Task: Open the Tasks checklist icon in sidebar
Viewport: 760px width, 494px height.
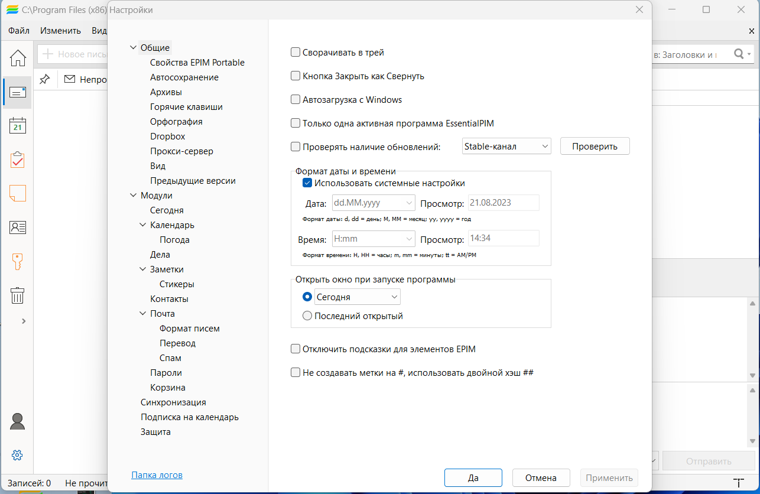Action: coord(18,160)
